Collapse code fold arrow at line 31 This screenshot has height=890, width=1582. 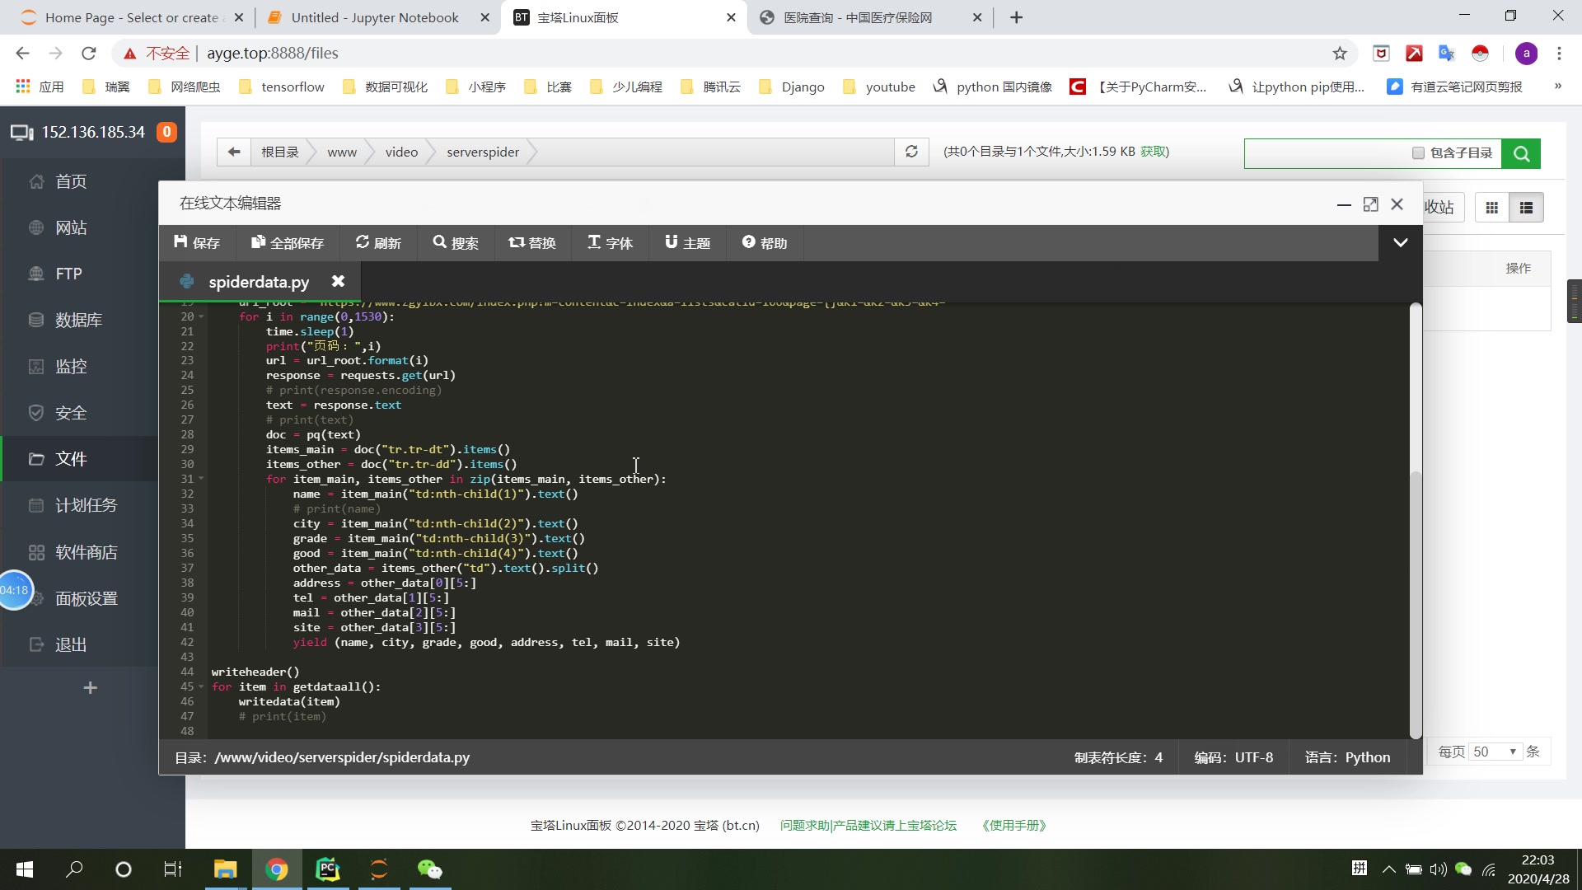(x=202, y=479)
